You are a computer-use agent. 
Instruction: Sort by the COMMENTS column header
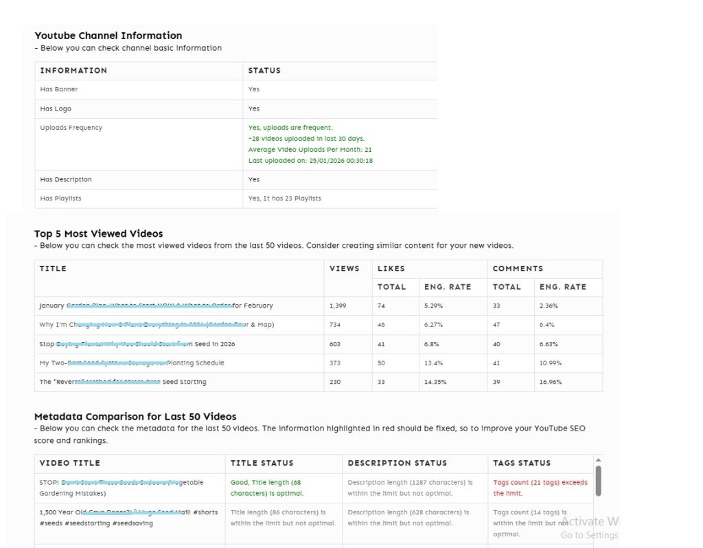pos(518,269)
